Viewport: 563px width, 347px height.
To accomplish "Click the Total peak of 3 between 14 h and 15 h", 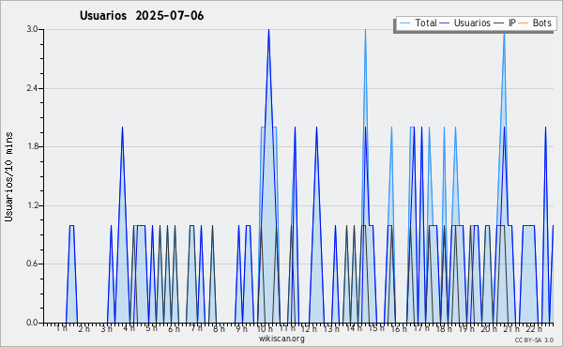I will [x=365, y=30].
